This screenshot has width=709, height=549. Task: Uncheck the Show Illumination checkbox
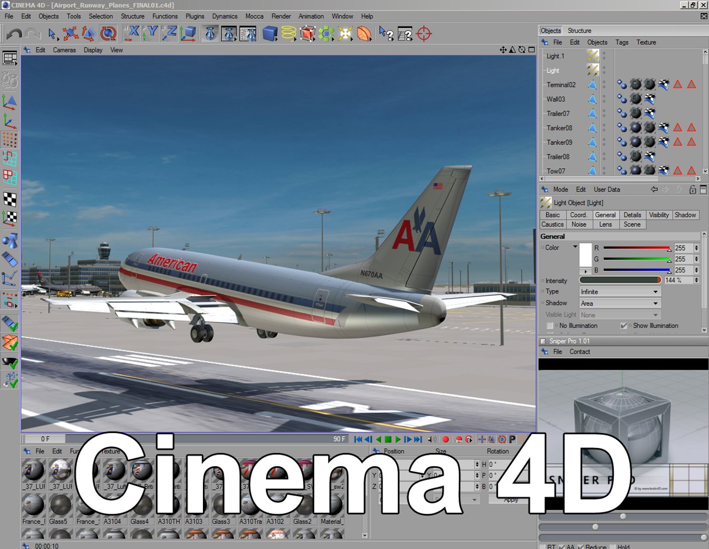(x=624, y=326)
